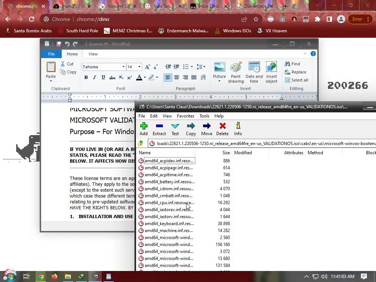This screenshot has width=376, height=282.
Task: Apply Italic formatting
Action: click(x=94, y=77)
